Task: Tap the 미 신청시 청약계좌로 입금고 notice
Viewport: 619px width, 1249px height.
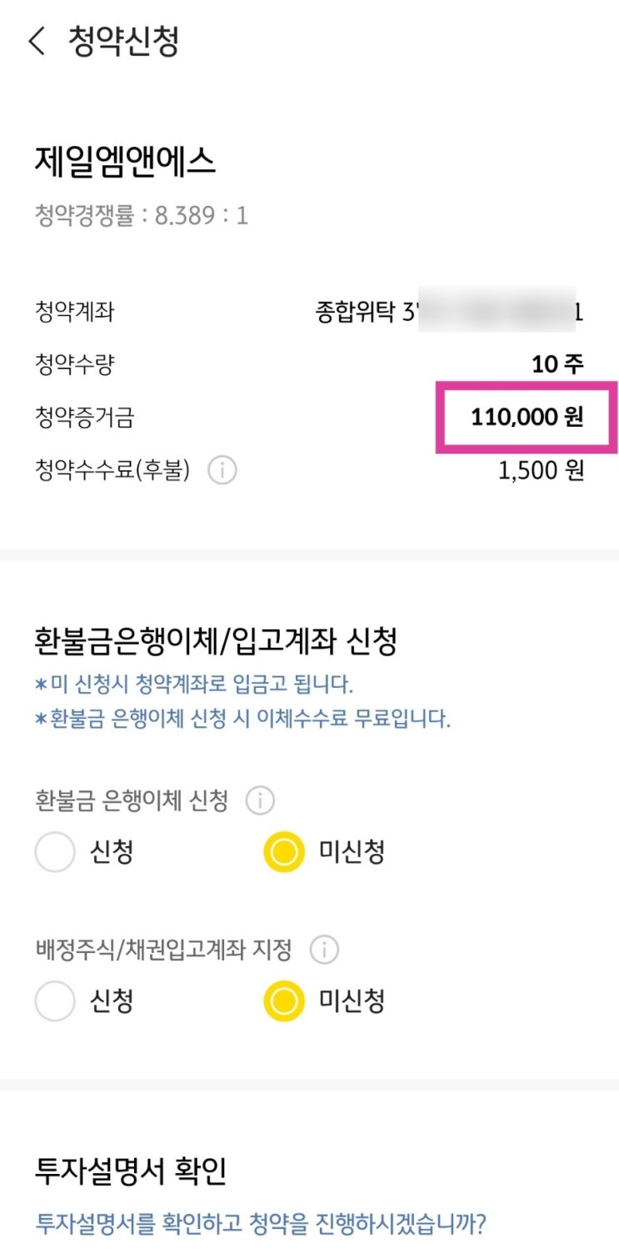Action: (x=194, y=685)
